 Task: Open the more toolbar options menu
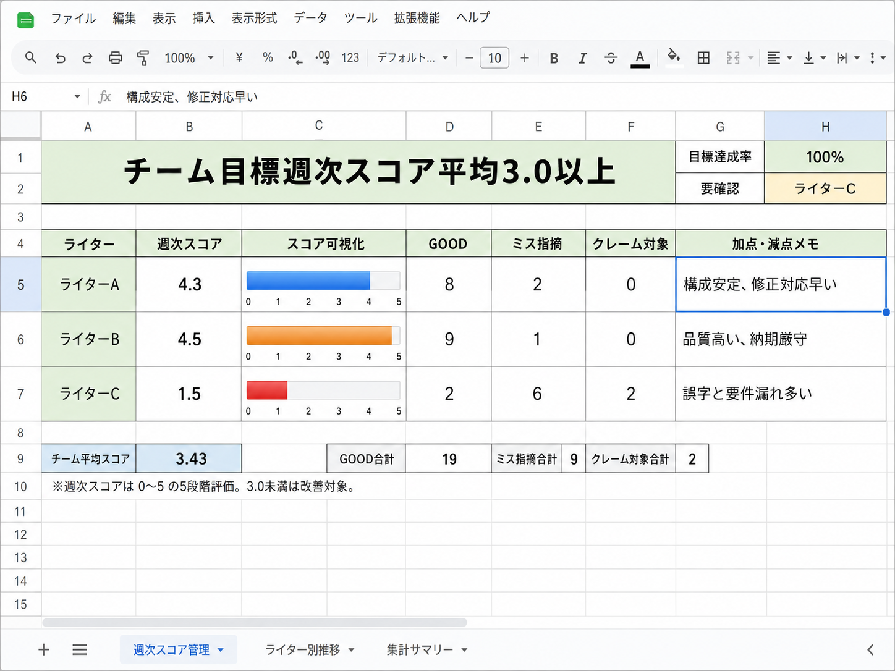point(872,58)
